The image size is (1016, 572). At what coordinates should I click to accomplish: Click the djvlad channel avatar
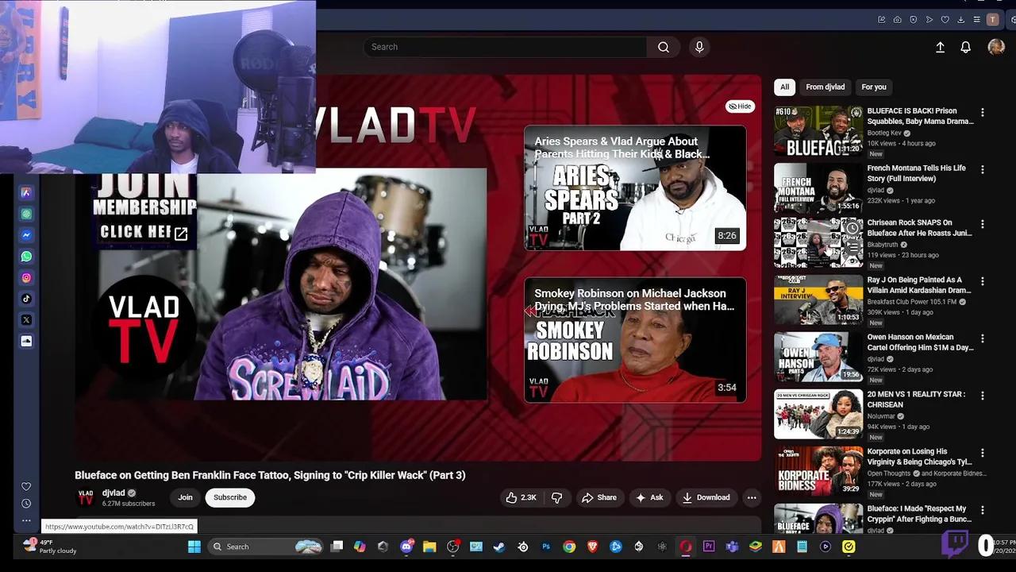click(85, 497)
